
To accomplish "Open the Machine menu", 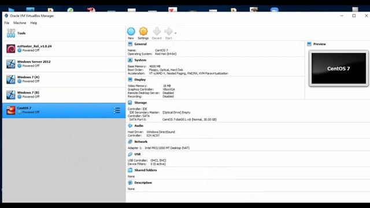I will (20, 23).
